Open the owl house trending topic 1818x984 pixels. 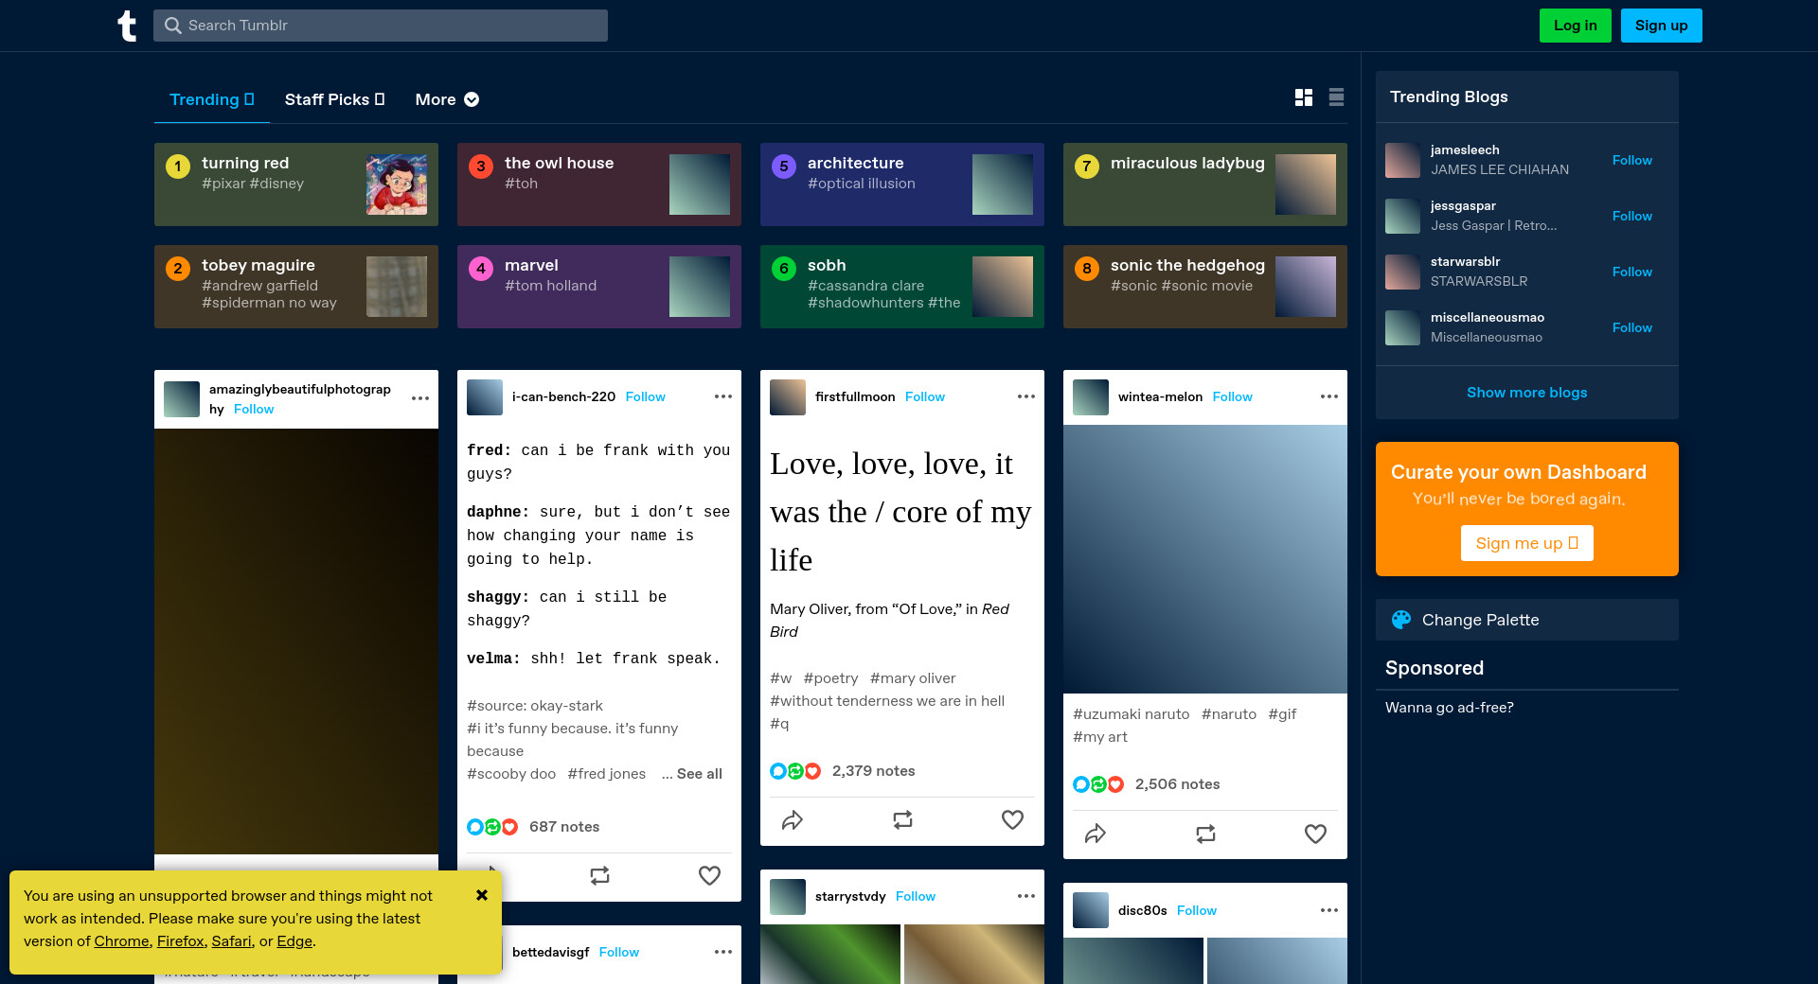[599, 184]
